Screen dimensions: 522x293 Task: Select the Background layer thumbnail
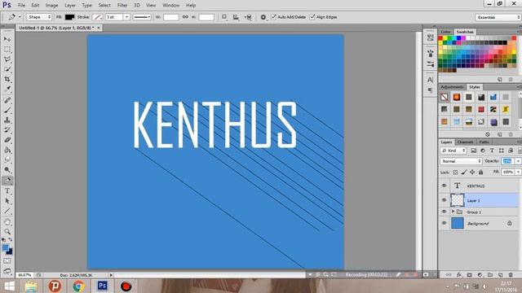pyautogui.click(x=457, y=223)
